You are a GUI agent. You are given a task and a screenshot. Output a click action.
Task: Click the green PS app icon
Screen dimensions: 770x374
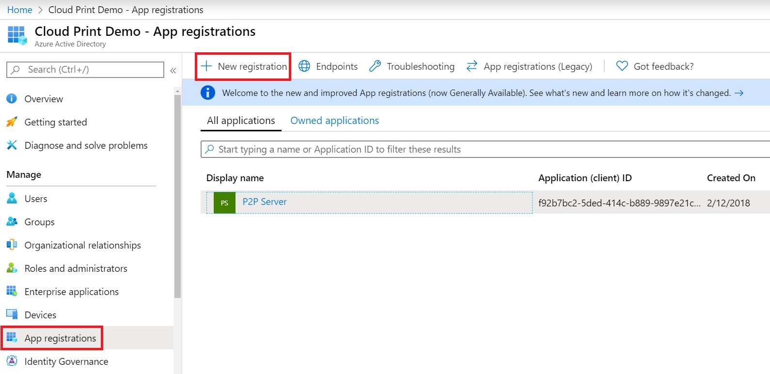(224, 203)
